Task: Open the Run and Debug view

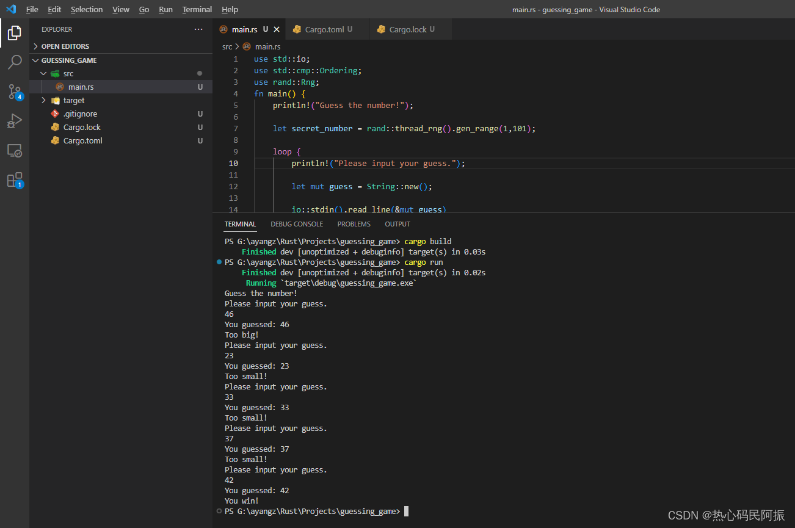Action: [15, 121]
